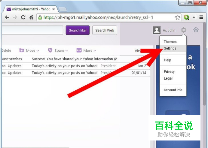This screenshot has height=148, width=208.
Task: Click the Hi, John greeting
Action: pos(169,31)
